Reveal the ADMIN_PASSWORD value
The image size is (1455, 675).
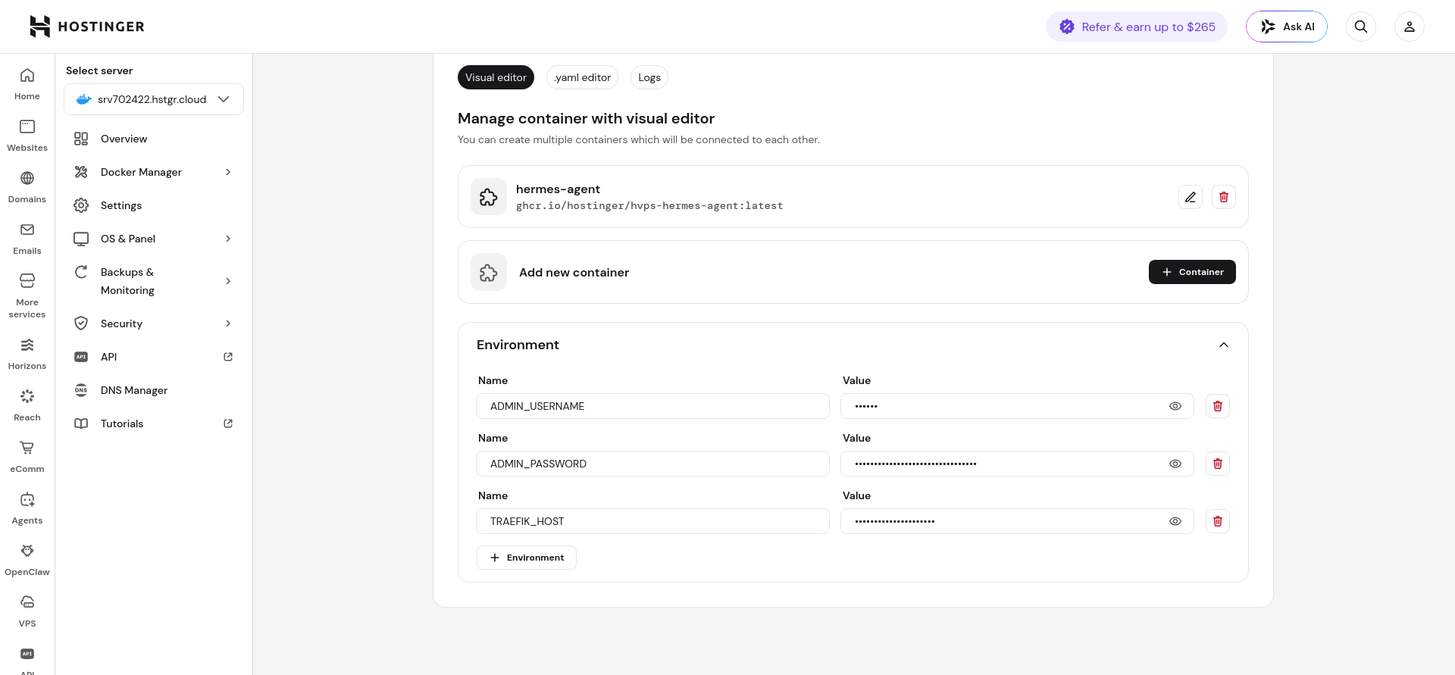pos(1175,464)
